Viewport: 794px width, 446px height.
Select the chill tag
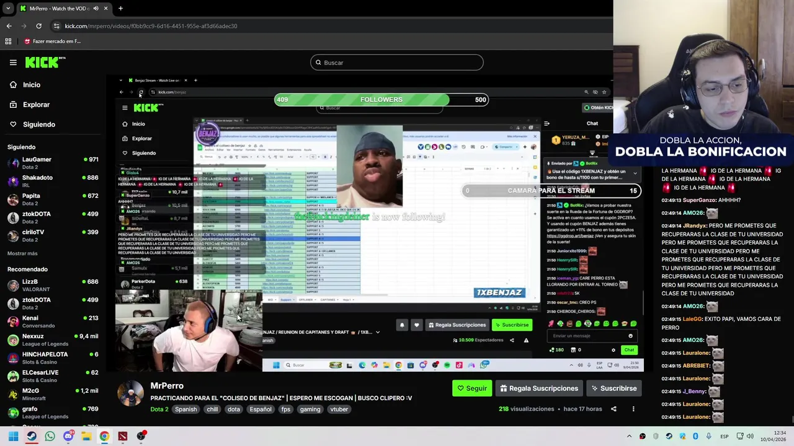[212, 409]
